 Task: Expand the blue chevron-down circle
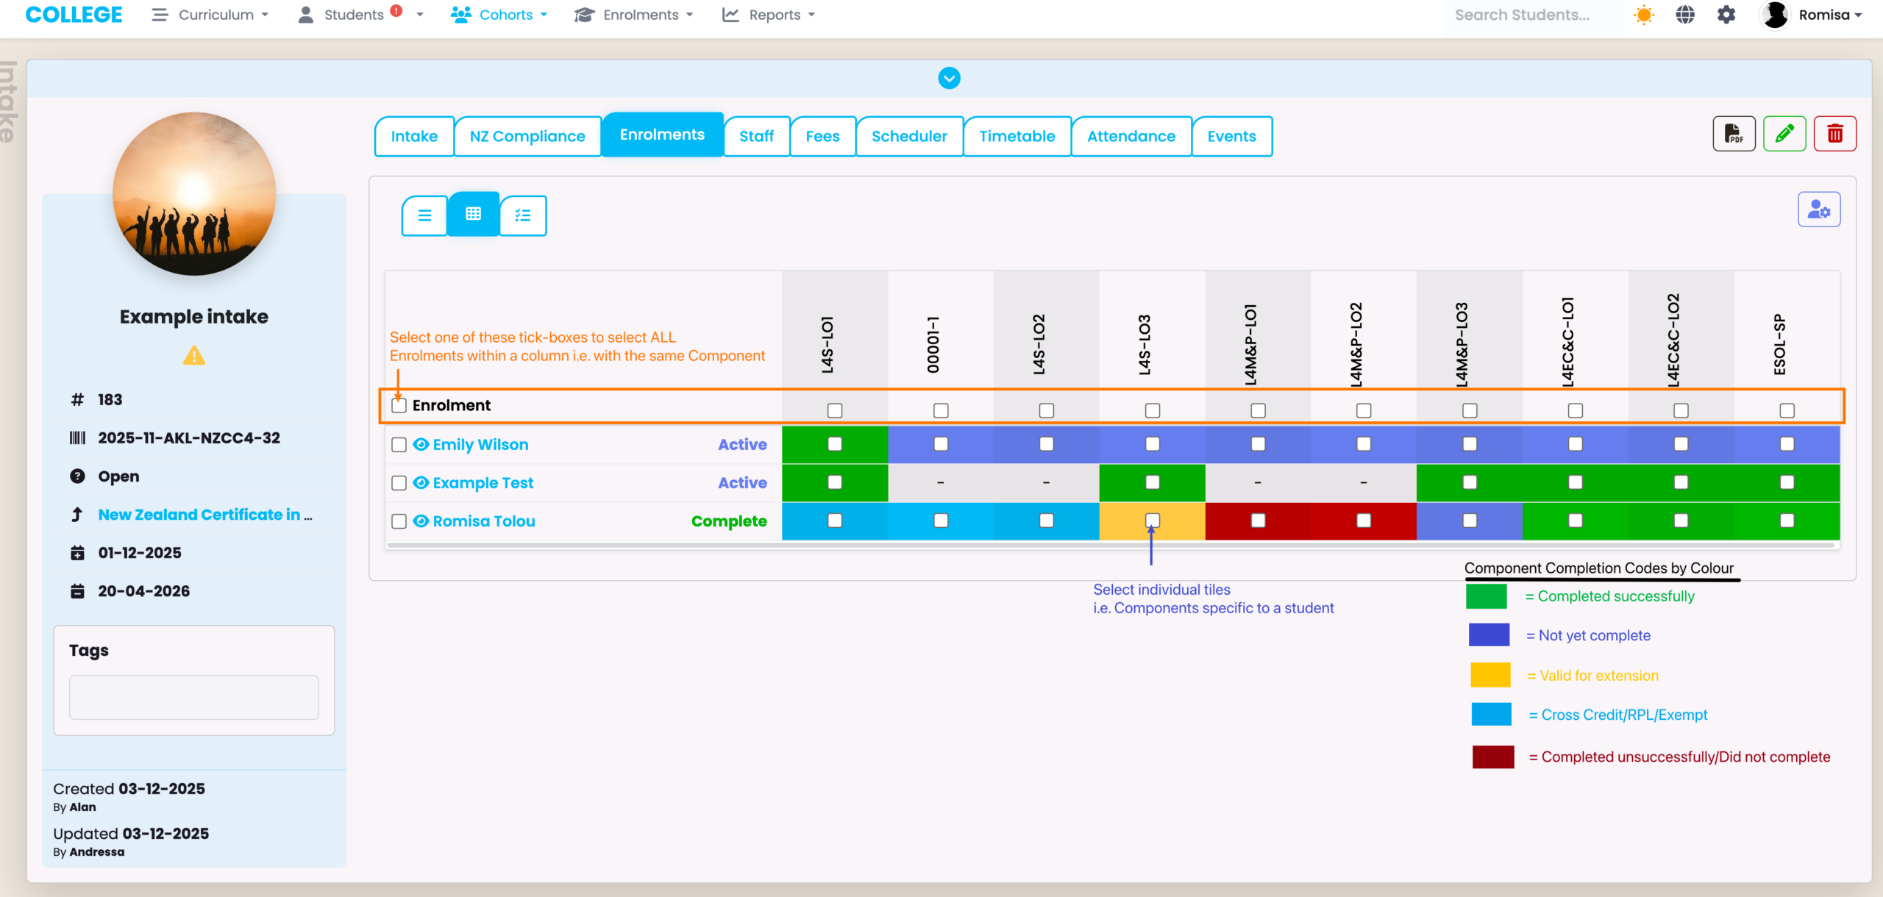pos(949,78)
